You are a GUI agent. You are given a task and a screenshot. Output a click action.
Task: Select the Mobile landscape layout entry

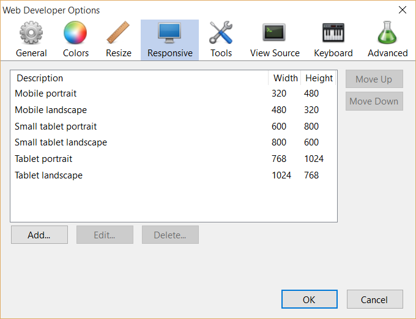(174, 110)
